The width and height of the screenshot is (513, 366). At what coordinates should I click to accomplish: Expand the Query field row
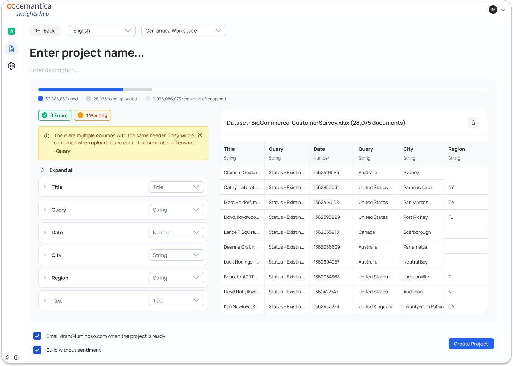point(45,210)
